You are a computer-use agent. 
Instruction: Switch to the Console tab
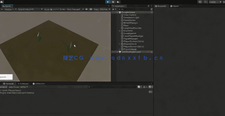click(x=9, y=84)
